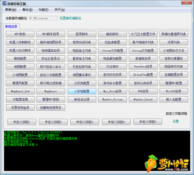
Task: Open 设置怪物血条
Action: pyautogui.click(x=20, y=108)
